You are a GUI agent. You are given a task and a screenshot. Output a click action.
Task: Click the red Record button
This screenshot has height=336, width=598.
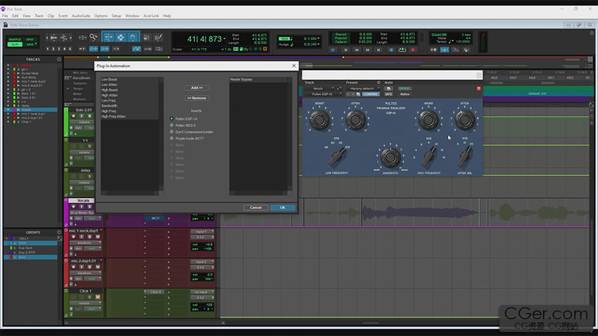[413, 50]
